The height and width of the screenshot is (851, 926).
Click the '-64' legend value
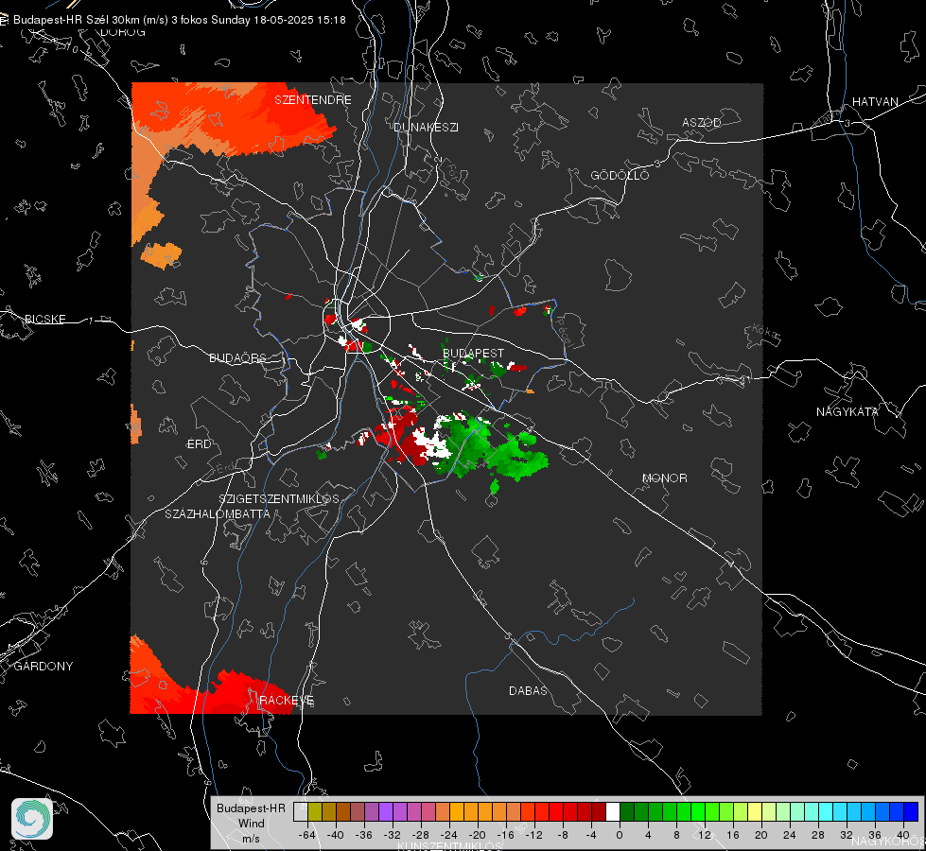tap(307, 835)
